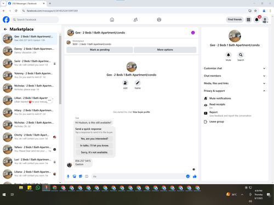Open Liliana 2 Beds conversation
Screen dimensions: 274x205
point(30,174)
